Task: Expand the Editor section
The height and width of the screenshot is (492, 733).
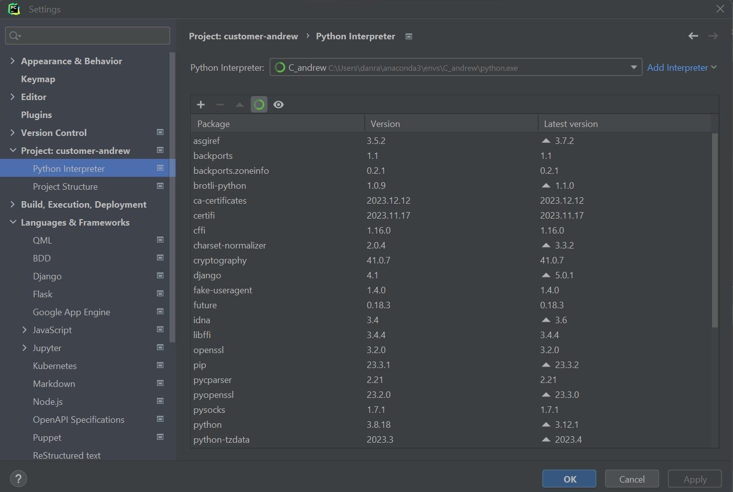Action: point(12,97)
